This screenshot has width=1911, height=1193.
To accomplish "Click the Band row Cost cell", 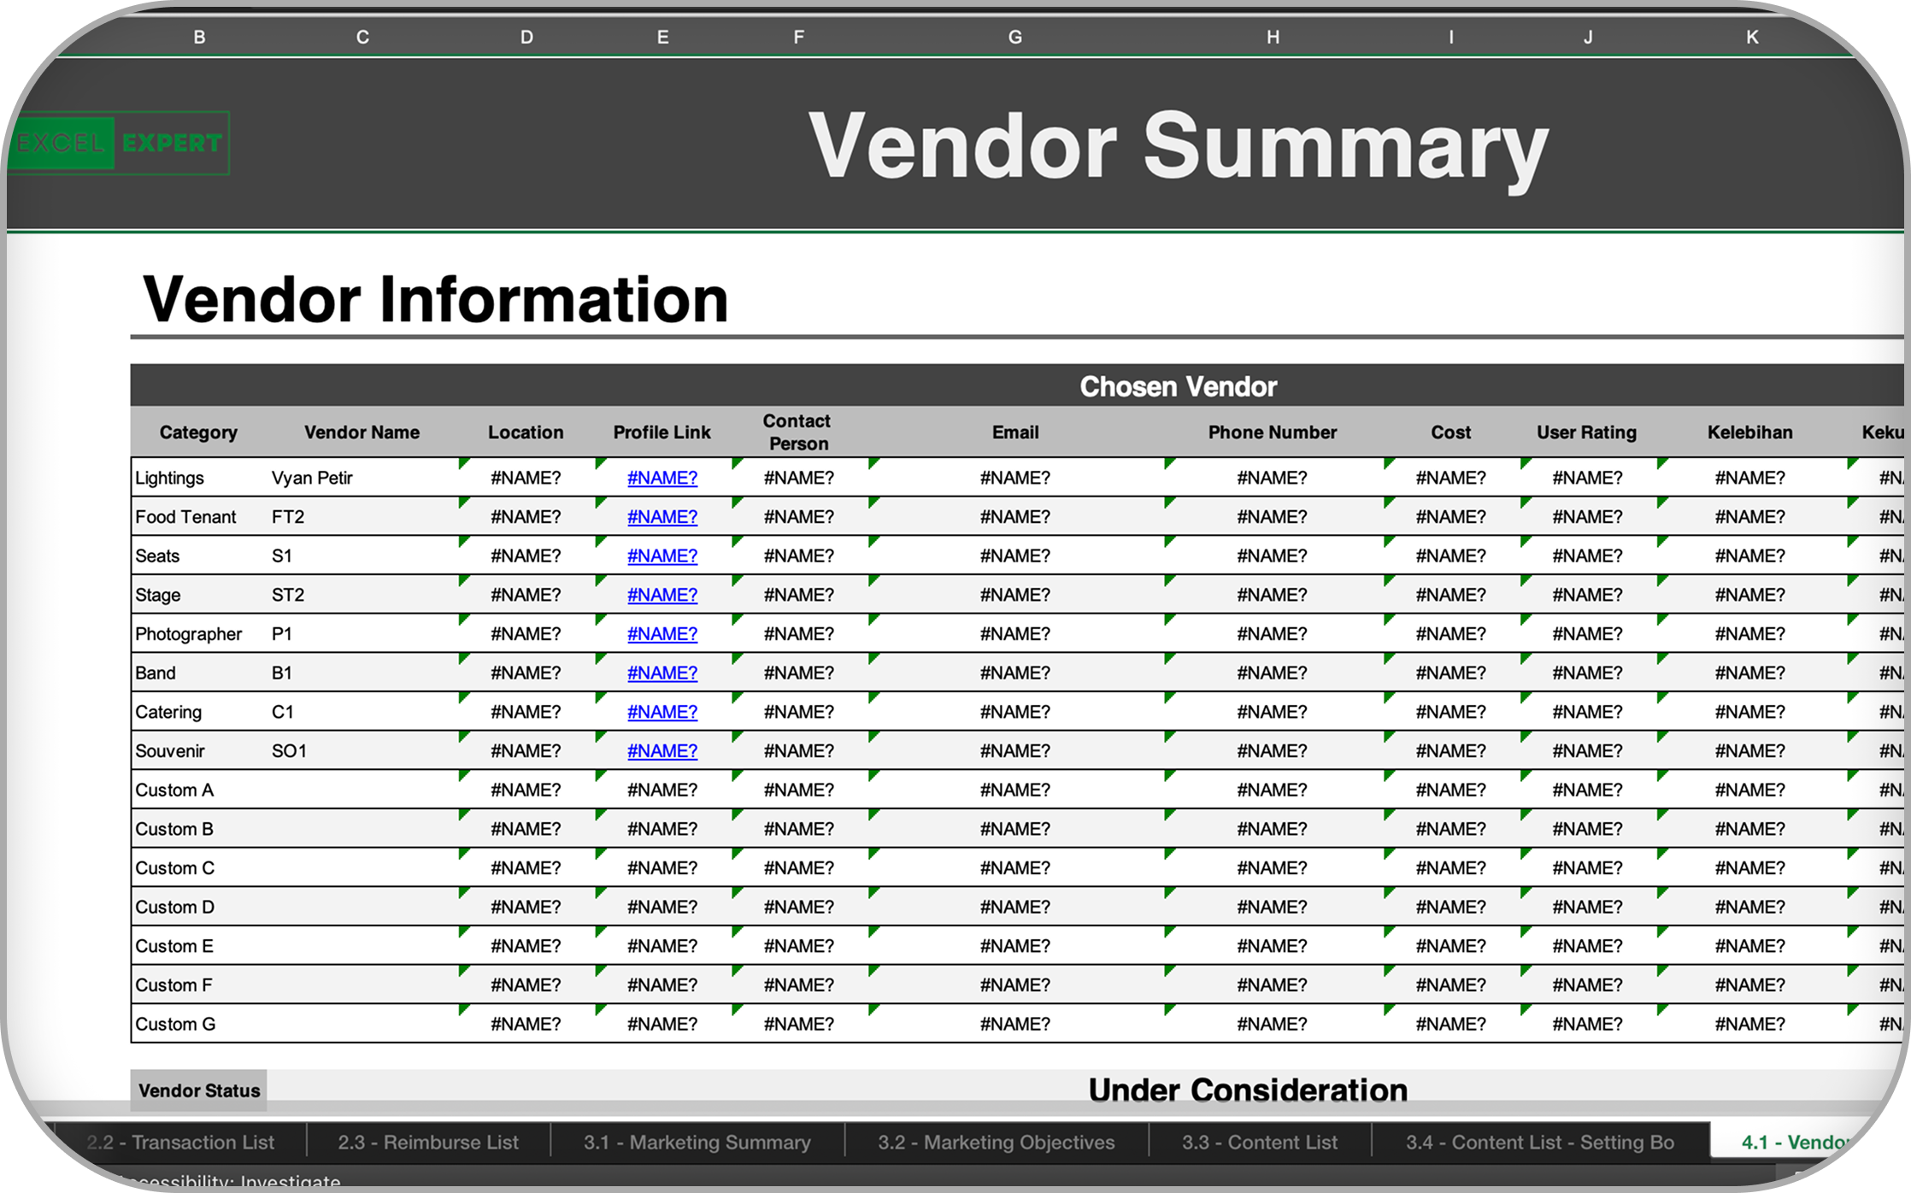I will (x=1450, y=673).
